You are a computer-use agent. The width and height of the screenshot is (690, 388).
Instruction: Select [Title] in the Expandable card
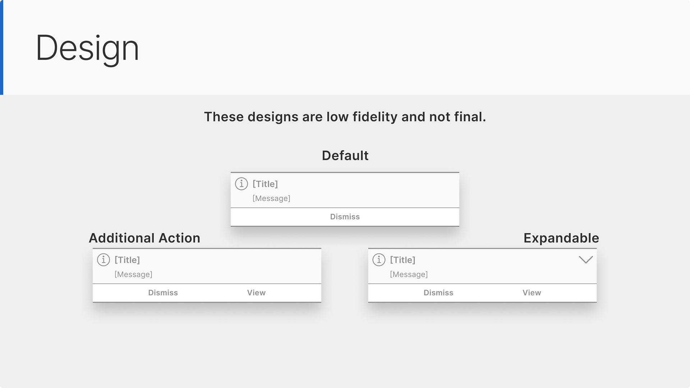(402, 260)
